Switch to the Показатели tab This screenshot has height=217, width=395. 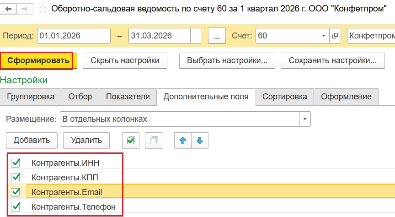pos(128,97)
